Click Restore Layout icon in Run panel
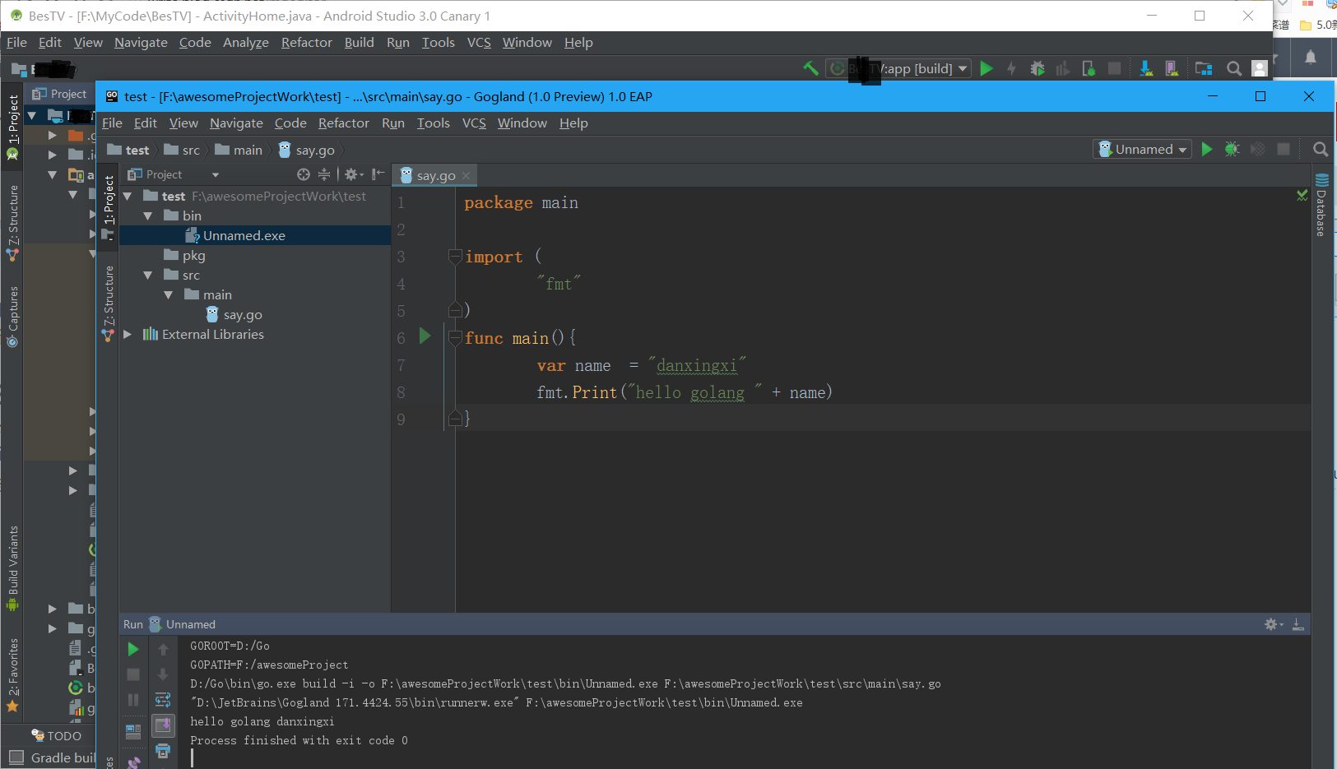This screenshot has height=769, width=1337. [133, 730]
